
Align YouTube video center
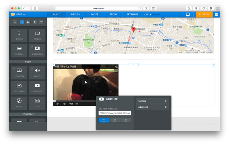coord(115,120)
